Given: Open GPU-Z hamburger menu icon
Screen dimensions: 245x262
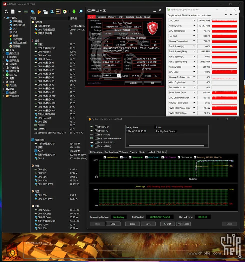Looking at the screenshot, I should click(236, 15).
